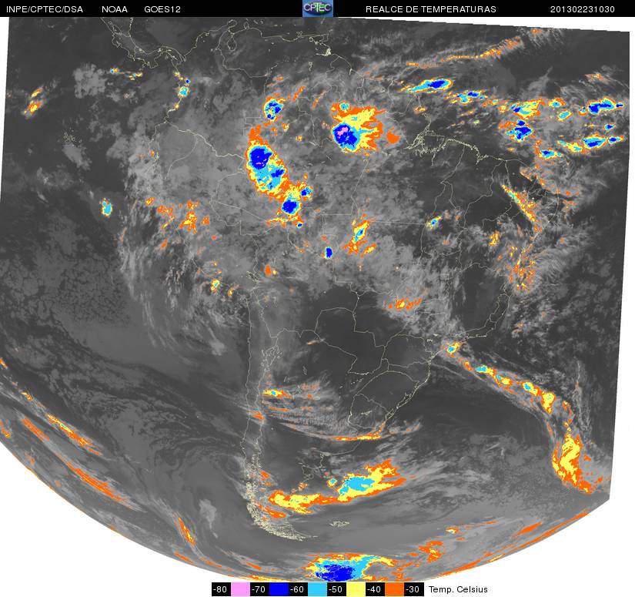Click the -60 legend label
The width and height of the screenshot is (635, 597).
point(298,589)
